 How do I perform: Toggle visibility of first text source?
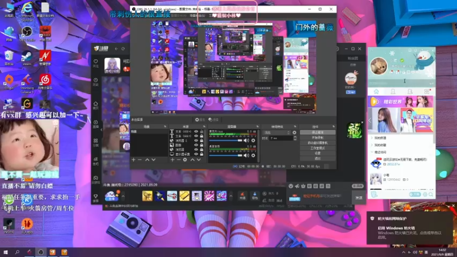tap(196, 132)
